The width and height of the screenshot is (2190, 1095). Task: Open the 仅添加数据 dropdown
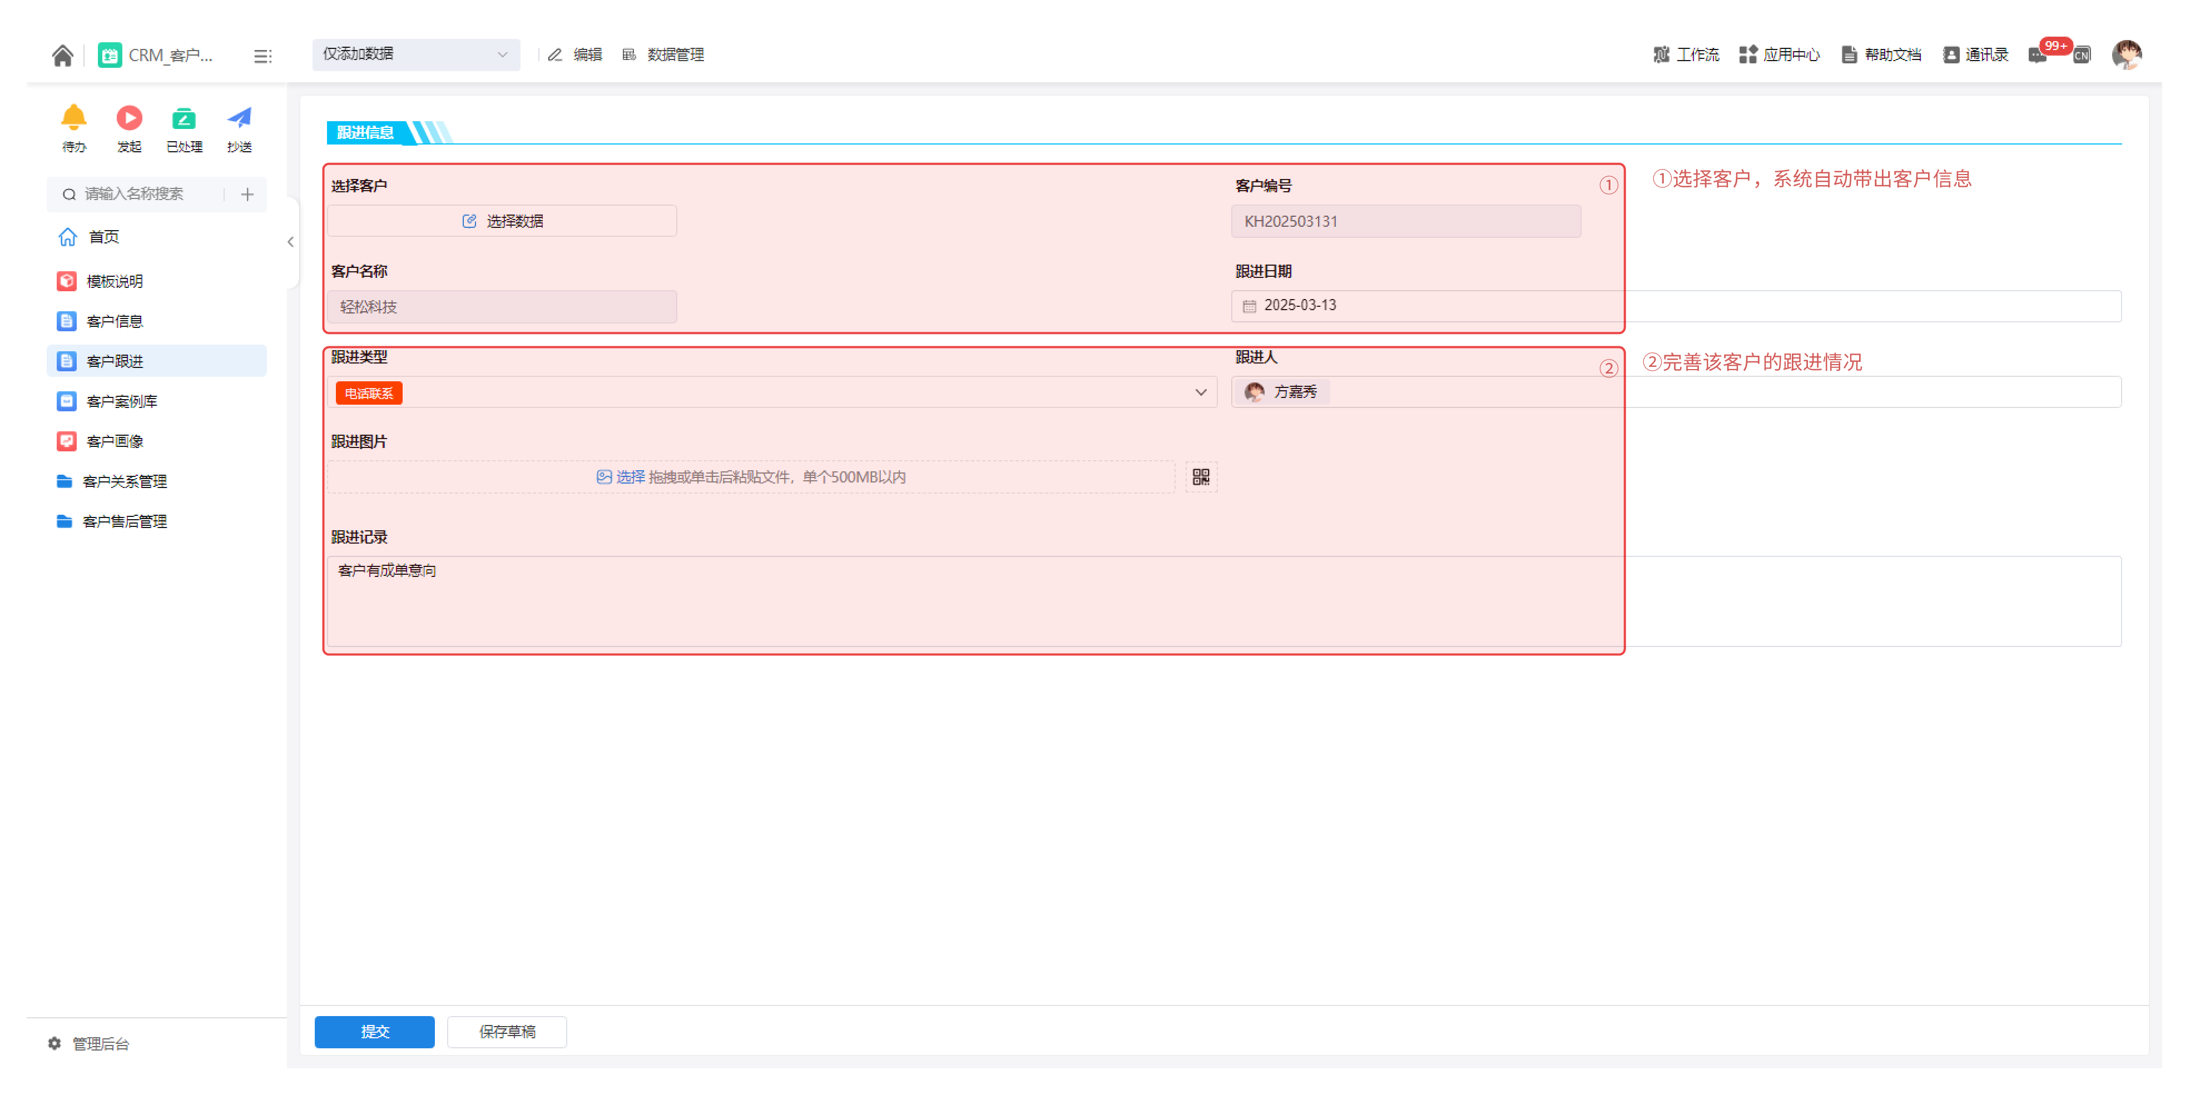click(x=416, y=54)
